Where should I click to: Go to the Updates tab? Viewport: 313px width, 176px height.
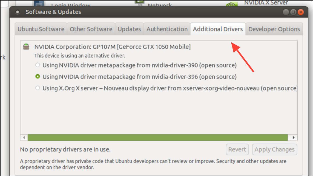(x=129, y=29)
